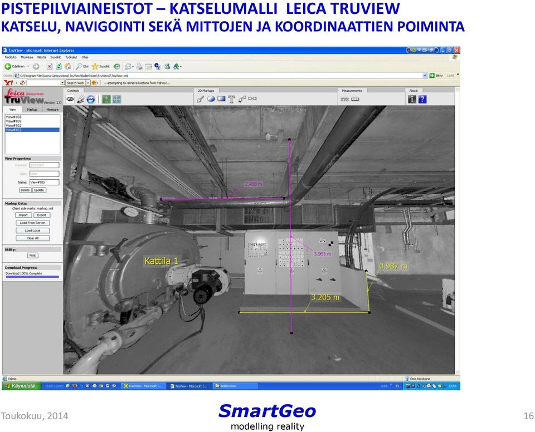The image size is (535, 432).
Task: Click the Yahoo toolbar search input field
Action: 43,83
